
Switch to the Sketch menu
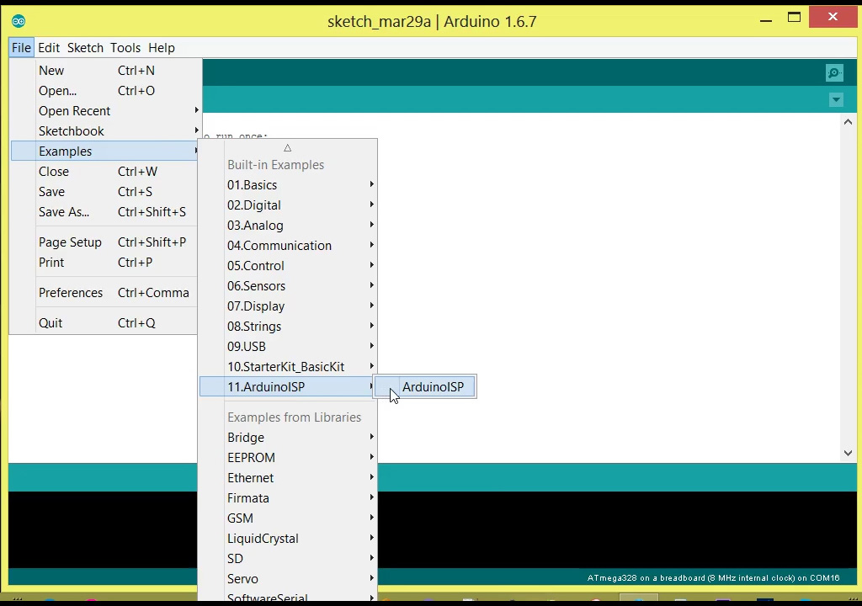[x=84, y=48]
